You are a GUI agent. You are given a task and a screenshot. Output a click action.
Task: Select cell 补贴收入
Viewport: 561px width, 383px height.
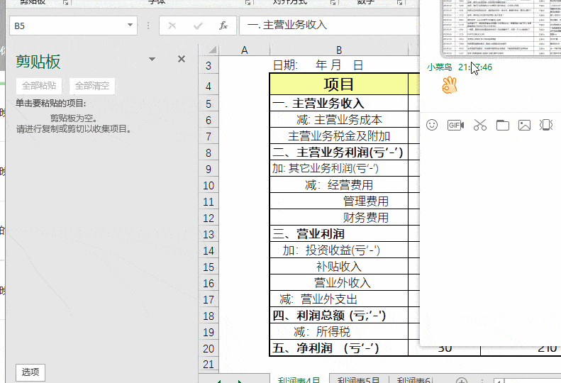339,267
